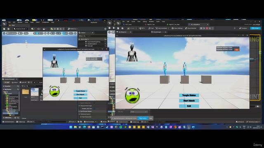Pick the select-objects tool in the level viewport
Screen dimensions: 264x148
click(x=35, y=33)
